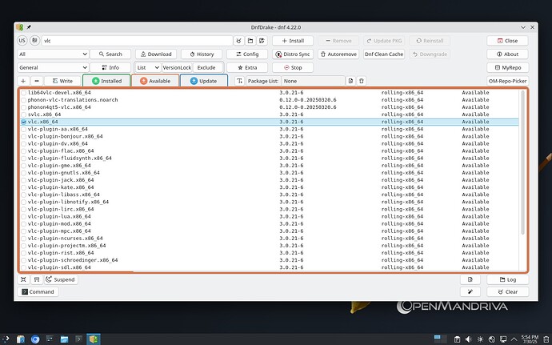Click the Stop button
Viewport: 552px width, 345px height.
click(293, 68)
